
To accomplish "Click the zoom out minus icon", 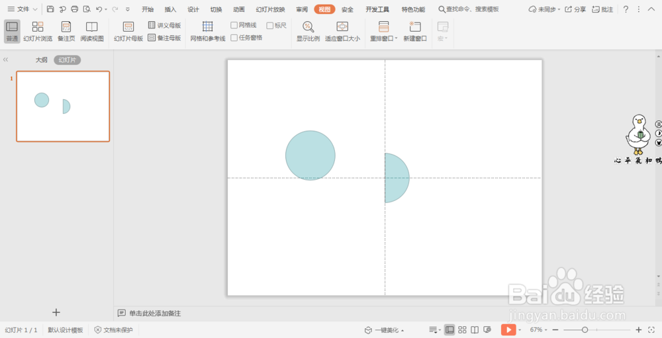I will click(555, 329).
